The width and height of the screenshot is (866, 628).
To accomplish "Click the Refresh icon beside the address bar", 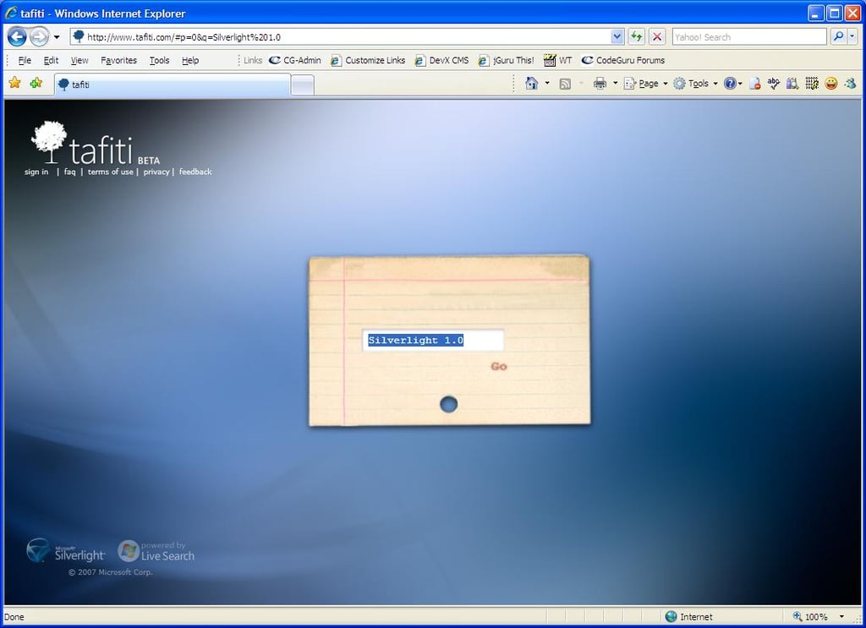I will tap(635, 36).
